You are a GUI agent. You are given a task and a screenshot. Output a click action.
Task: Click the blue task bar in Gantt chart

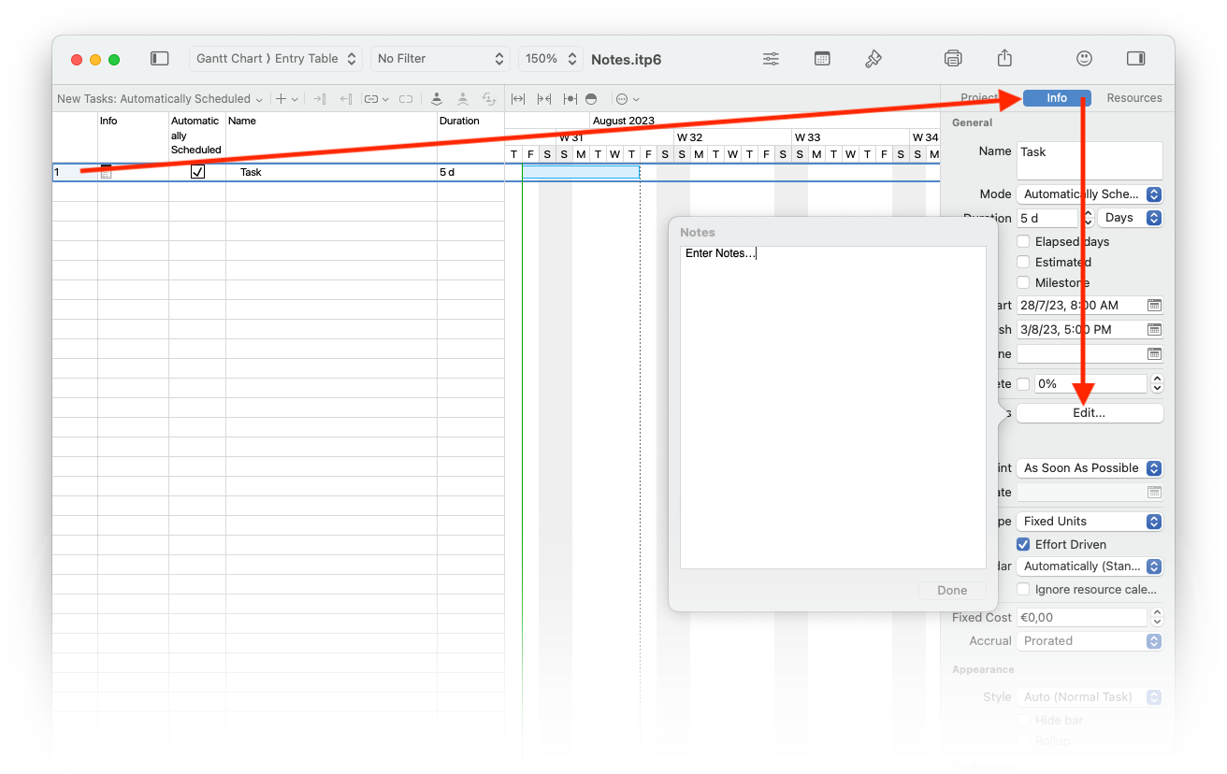point(581,172)
